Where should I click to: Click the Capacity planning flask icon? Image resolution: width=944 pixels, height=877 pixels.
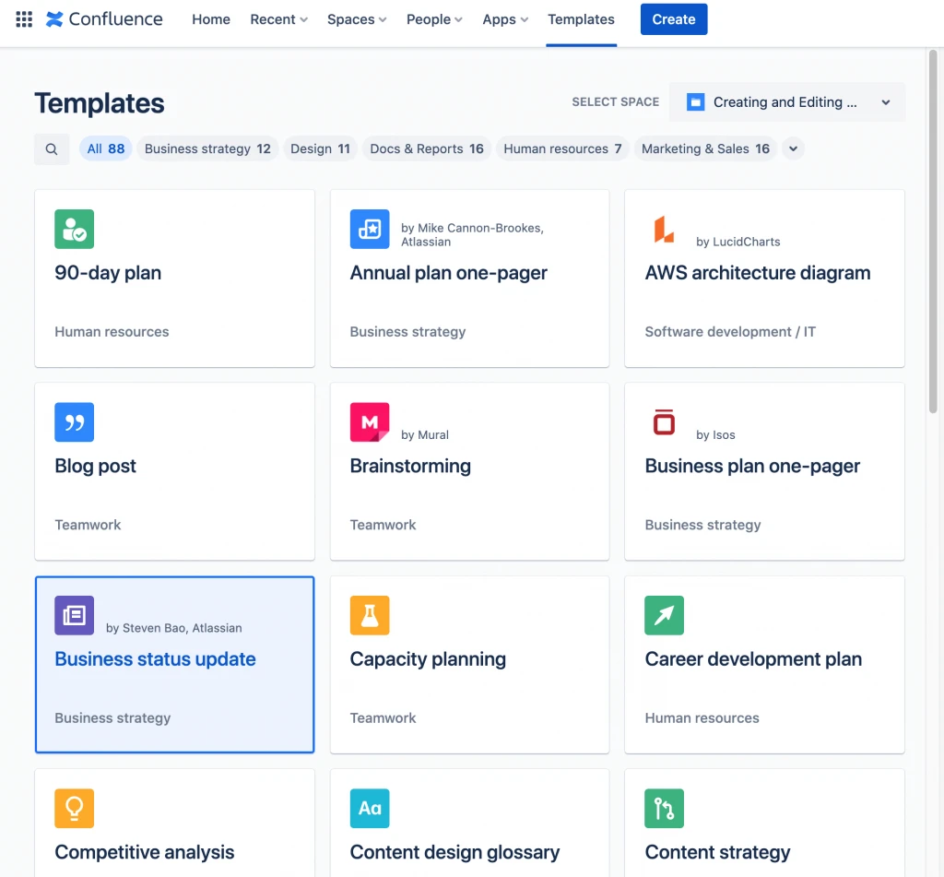tap(370, 615)
